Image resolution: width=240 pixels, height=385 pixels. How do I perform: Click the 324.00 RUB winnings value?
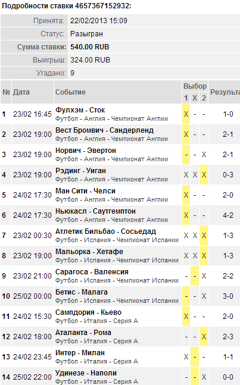click(90, 60)
